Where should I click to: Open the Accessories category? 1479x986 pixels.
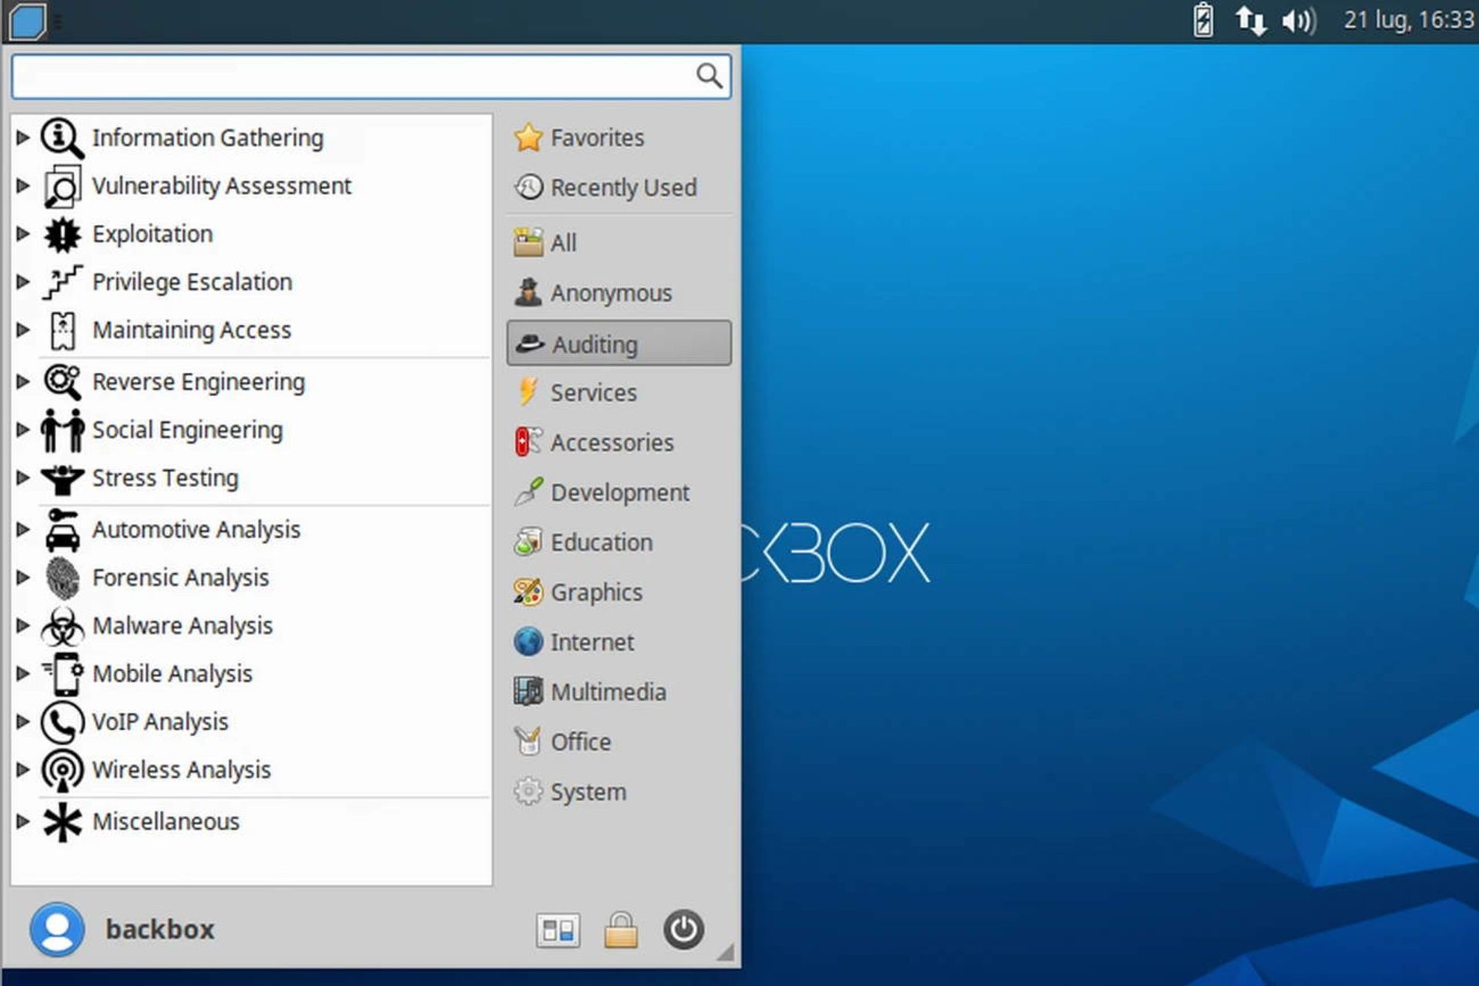(x=619, y=443)
